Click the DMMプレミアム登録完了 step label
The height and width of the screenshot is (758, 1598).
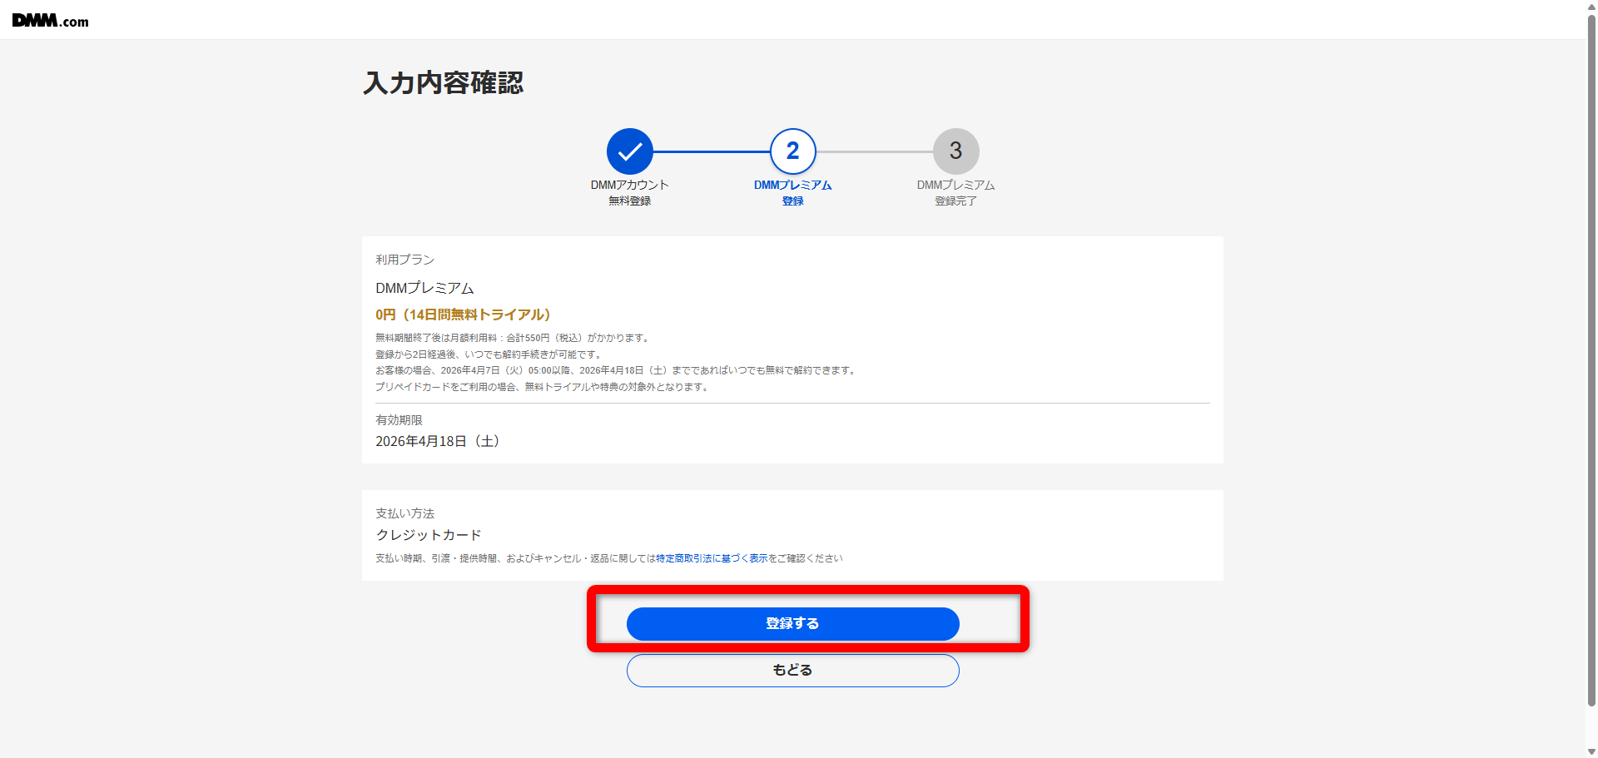955,192
